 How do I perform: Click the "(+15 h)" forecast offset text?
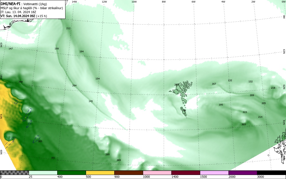click(41, 16)
